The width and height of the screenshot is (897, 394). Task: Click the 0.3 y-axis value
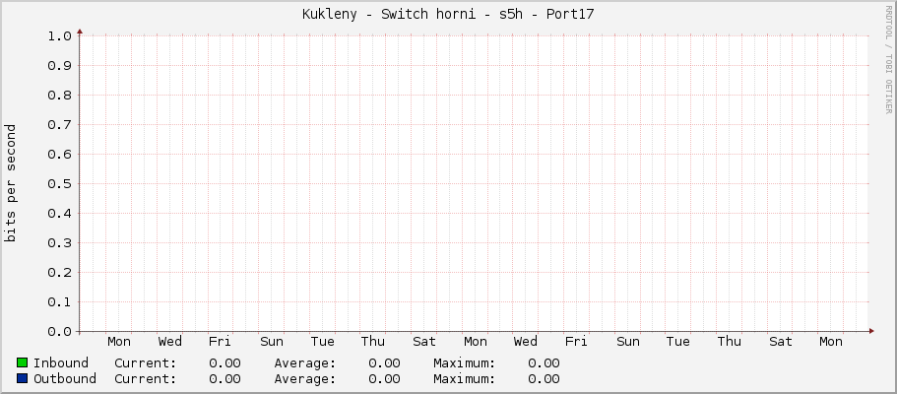coord(57,243)
